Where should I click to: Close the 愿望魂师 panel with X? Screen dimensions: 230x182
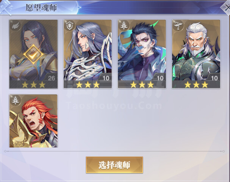click(226, 7)
